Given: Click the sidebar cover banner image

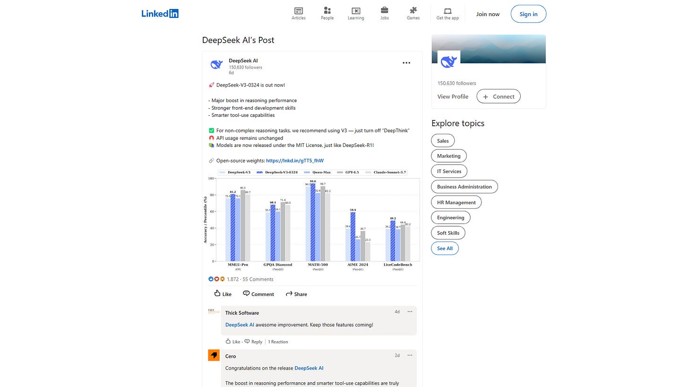Looking at the screenshot, I should pyautogui.click(x=489, y=49).
